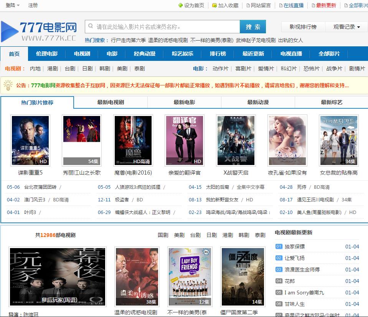The image size is (368, 317).
Task: Open 太阳的后裔 list entry
Action: point(217,187)
